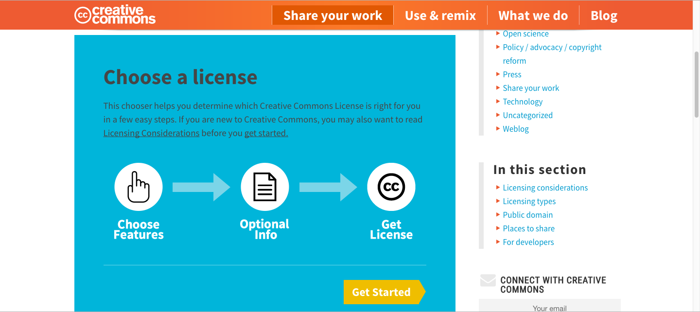
Task: Click the Choose Features hand icon
Action: pos(139,187)
